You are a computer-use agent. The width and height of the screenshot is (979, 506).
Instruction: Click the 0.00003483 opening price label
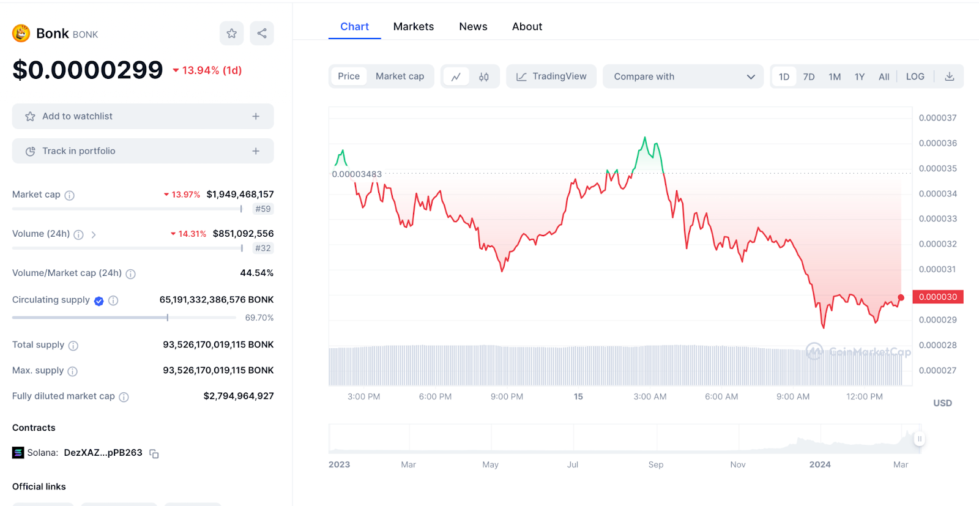(x=357, y=174)
